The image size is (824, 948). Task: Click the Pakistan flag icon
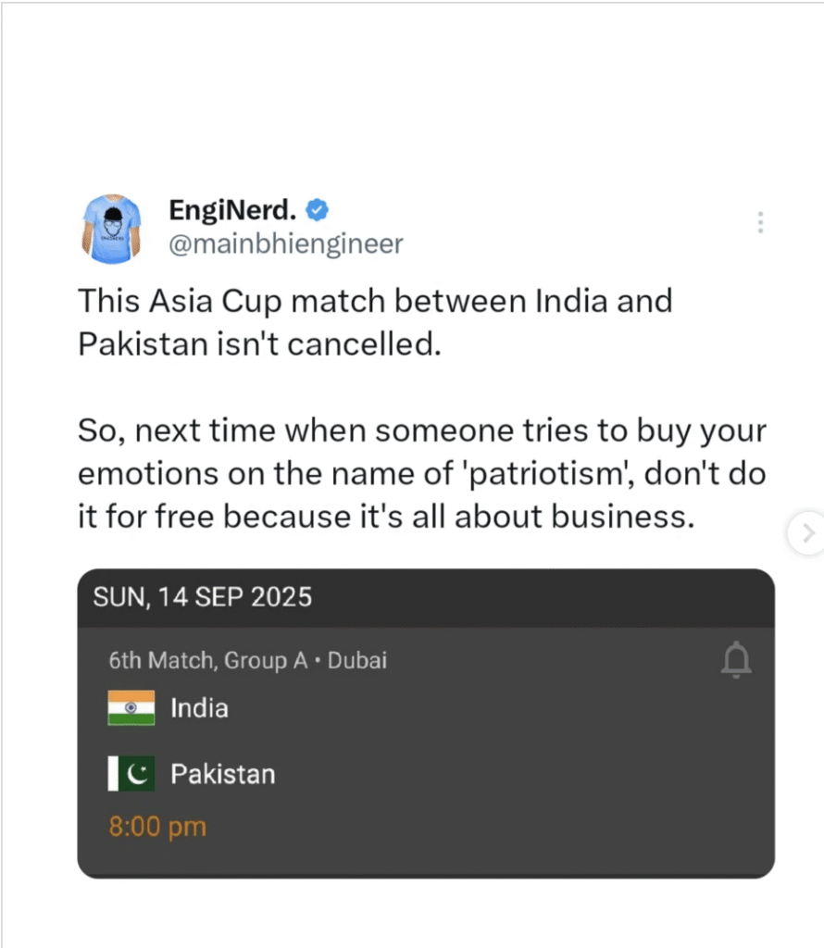pos(131,774)
